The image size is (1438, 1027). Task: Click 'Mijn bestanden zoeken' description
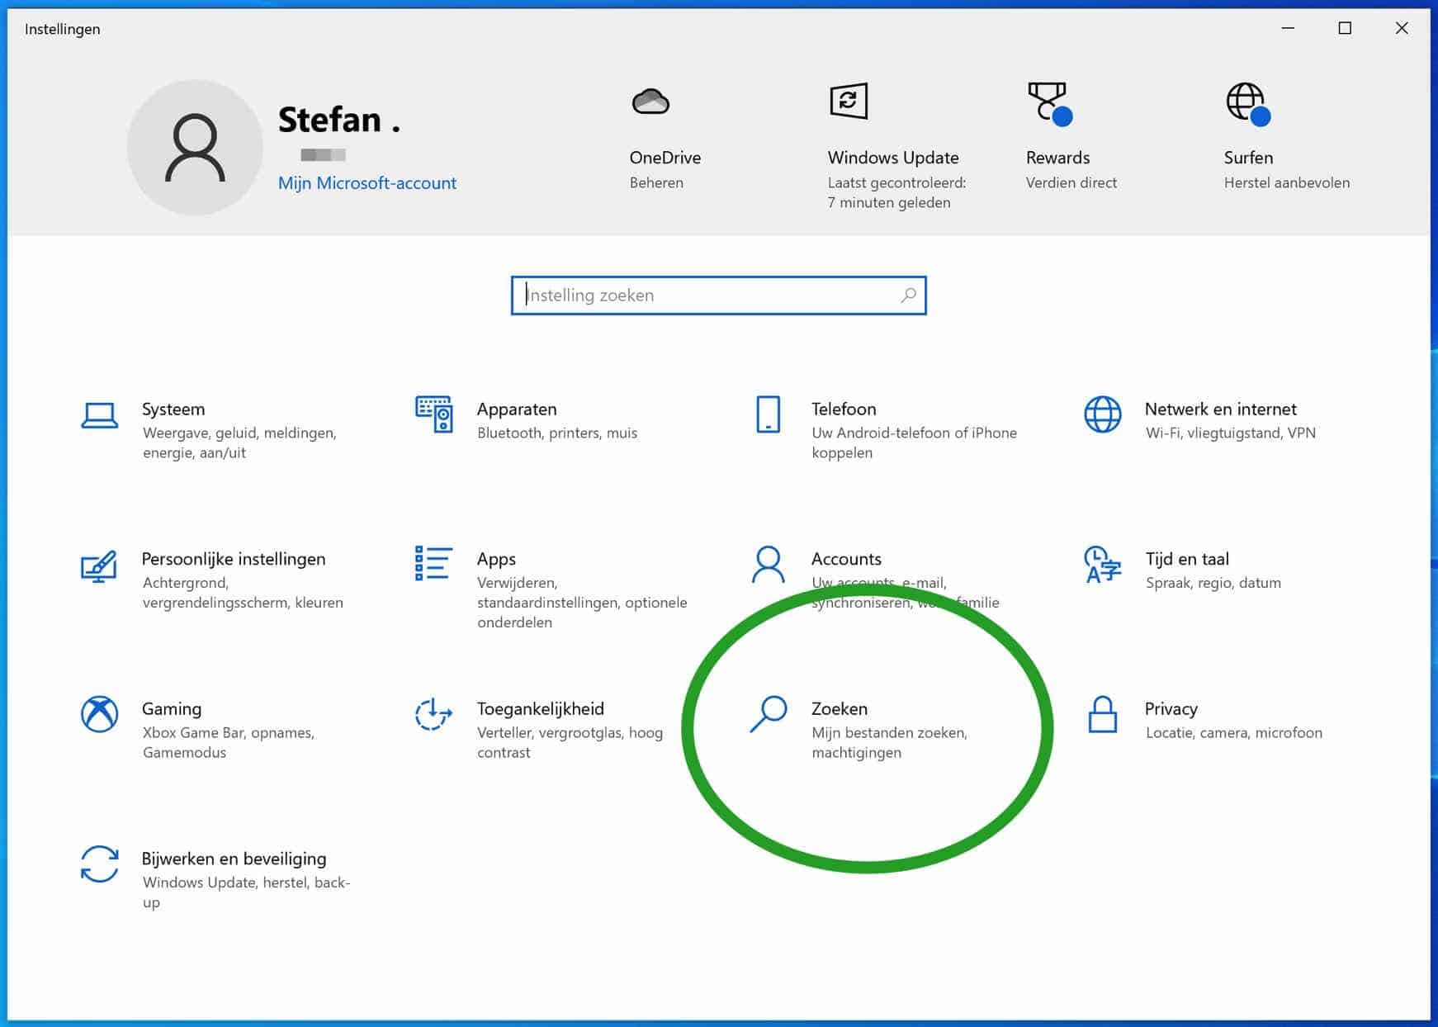(889, 732)
